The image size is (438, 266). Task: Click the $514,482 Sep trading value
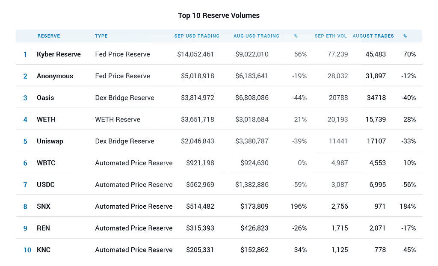200,207
